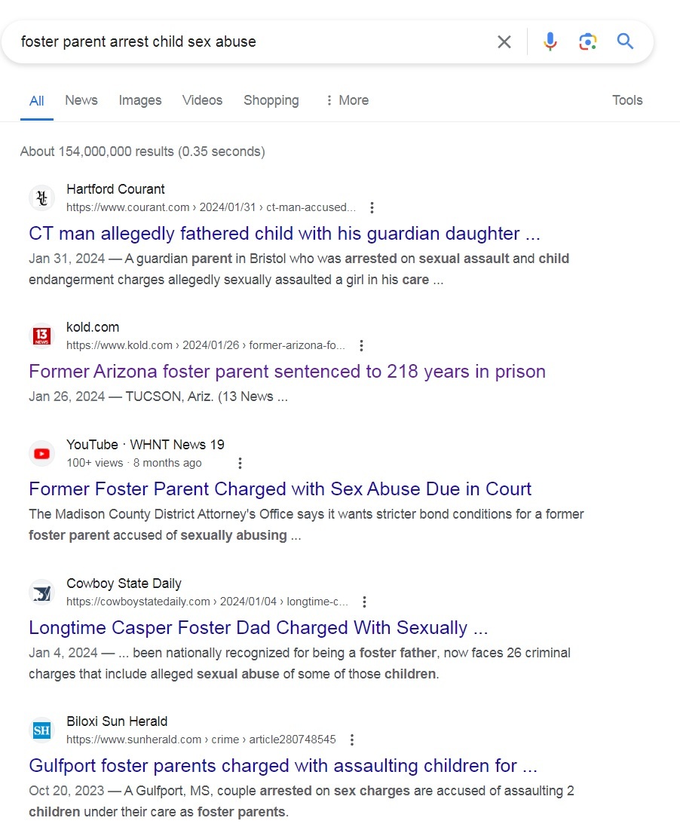Viewport: 680px width, 833px height.
Task: Click the YouTube favicon icon
Action: click(41, 454)
